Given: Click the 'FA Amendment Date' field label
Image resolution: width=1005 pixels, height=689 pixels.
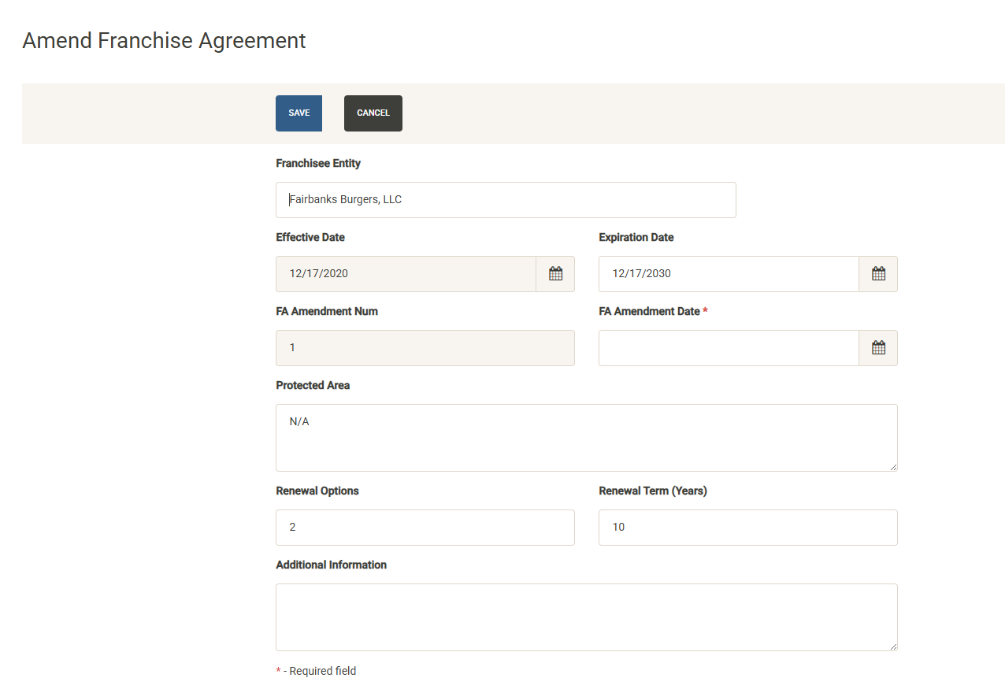Looking at the screenshot, I should coord(649,312).
